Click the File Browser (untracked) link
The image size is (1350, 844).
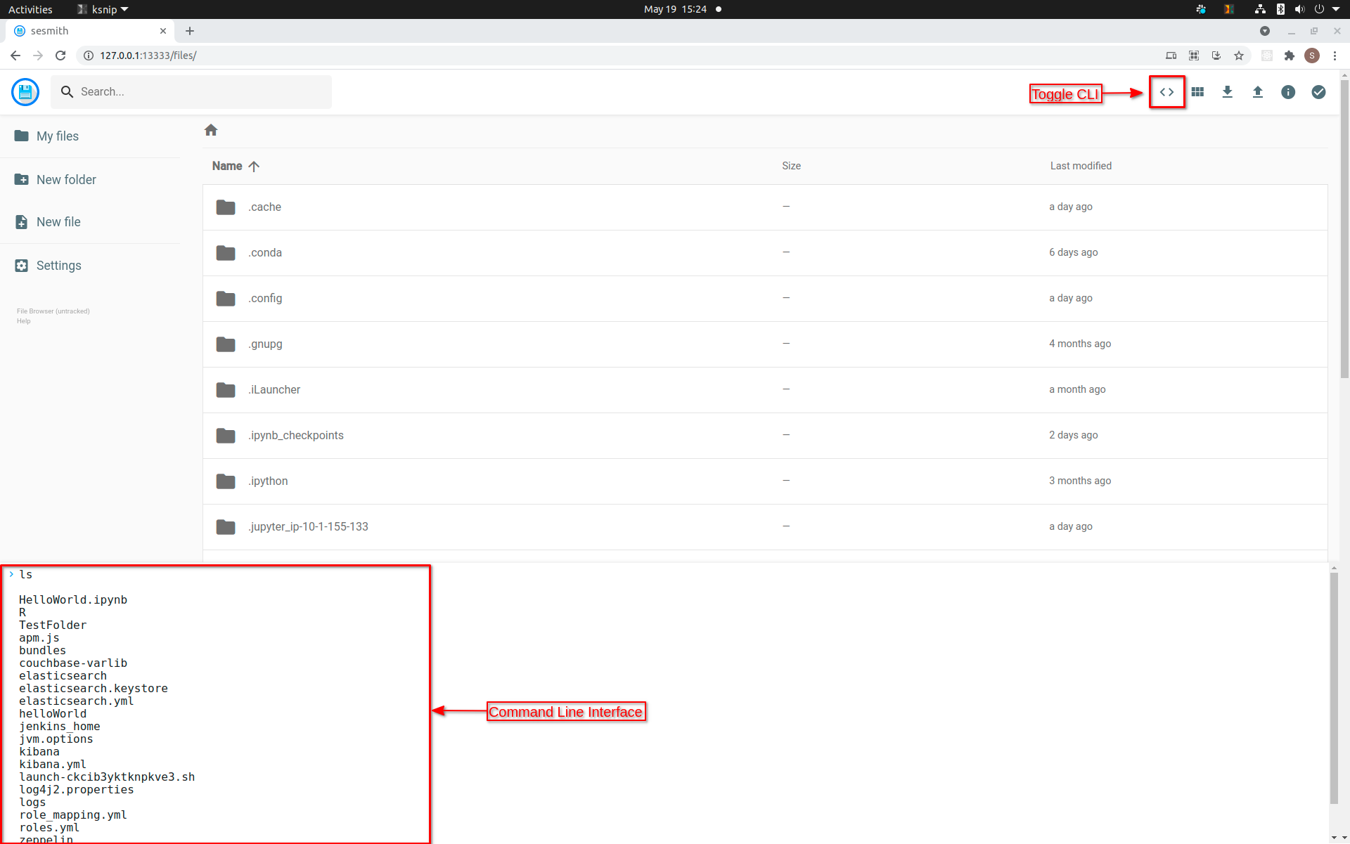pos(53,311)
